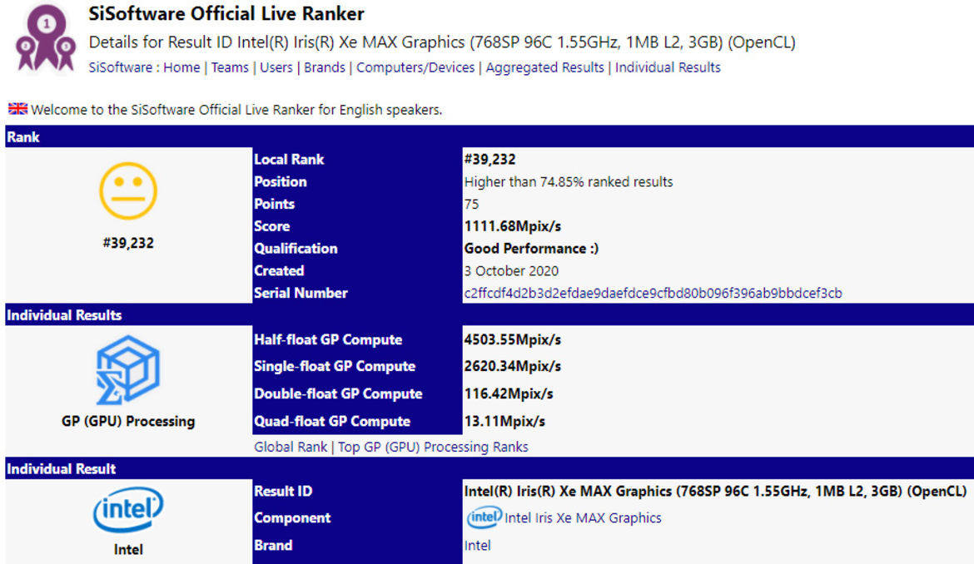
Task: Open the serial number hash link
Action: [x=653, y=293]
